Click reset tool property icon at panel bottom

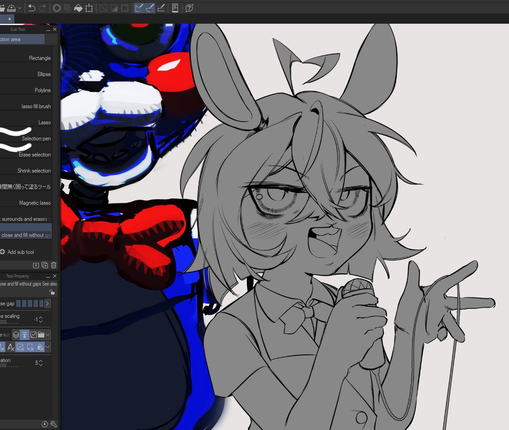click(45, 424)
